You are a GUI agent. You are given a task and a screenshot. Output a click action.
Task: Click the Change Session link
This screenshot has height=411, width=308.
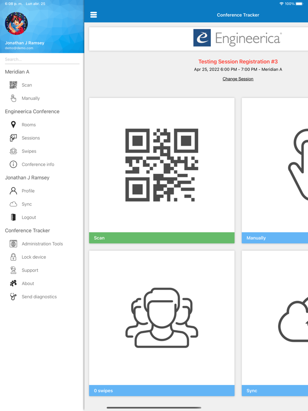(x=238, y=79)
